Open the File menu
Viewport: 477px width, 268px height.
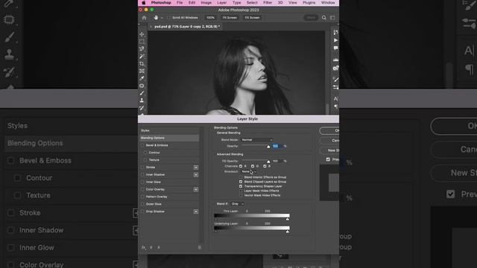[x=180, y=3]
